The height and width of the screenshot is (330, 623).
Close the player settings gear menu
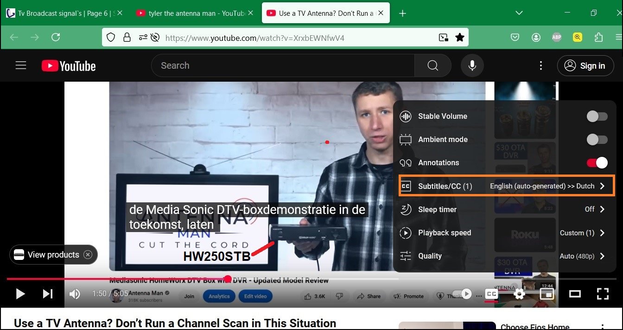point(519,294)
